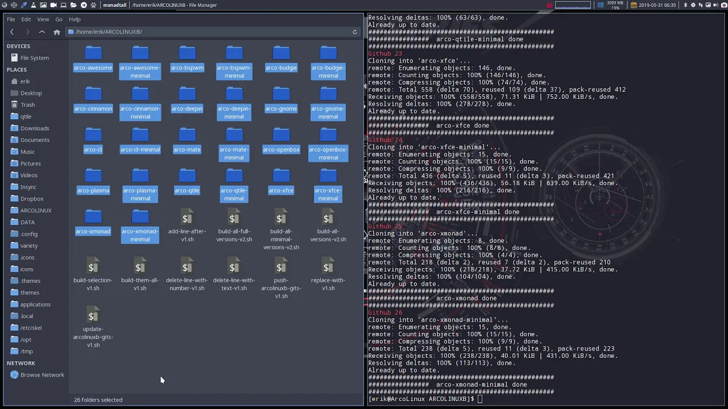Viewport: 728px width, 409px height.
Task: Select the delete-line-with-number-v1.sh script icon
Action: [187, 267]
